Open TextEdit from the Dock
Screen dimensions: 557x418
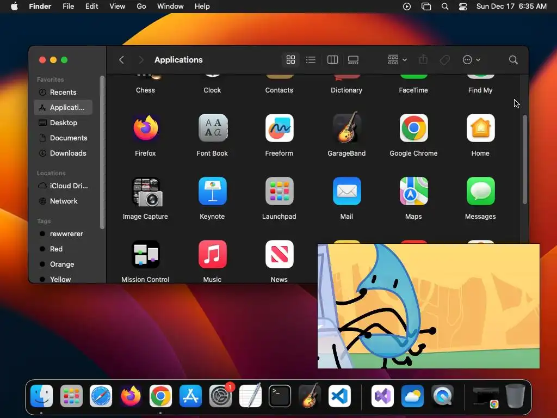250,396
